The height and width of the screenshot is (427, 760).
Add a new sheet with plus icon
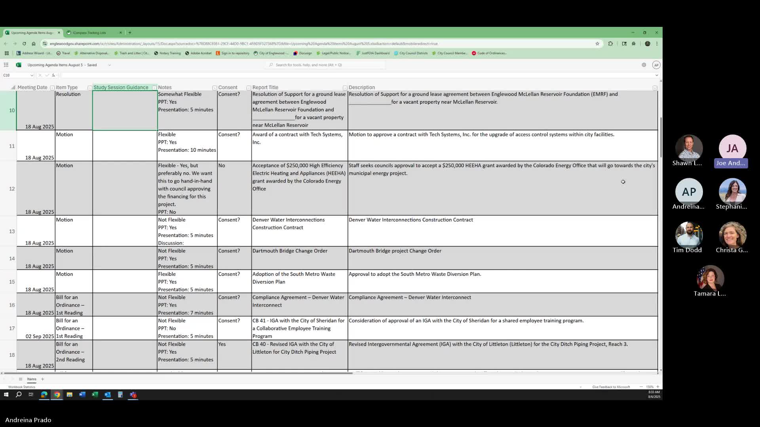point(43,379)
